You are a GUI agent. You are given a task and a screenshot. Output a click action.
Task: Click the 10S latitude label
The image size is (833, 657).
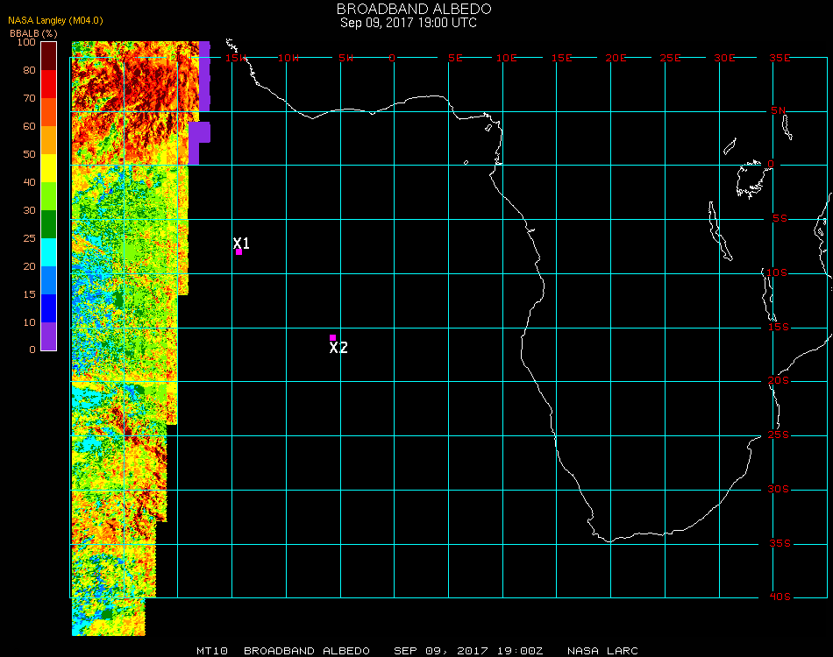[x=776, y=272]
